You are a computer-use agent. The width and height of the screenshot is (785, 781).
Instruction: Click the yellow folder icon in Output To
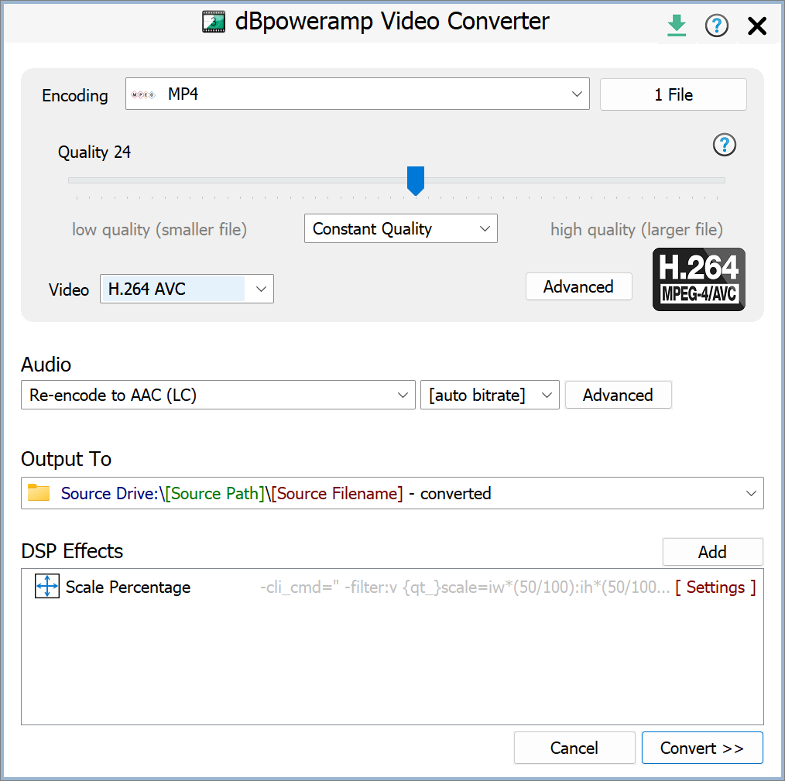pyautogui.click(x=39, y=493)
